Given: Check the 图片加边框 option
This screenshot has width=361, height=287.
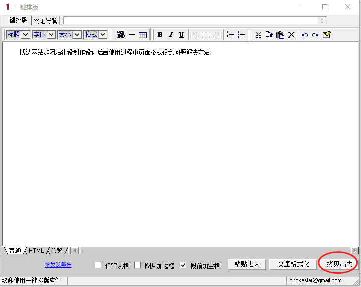Looking at the screenshot, I should (138, 265).
